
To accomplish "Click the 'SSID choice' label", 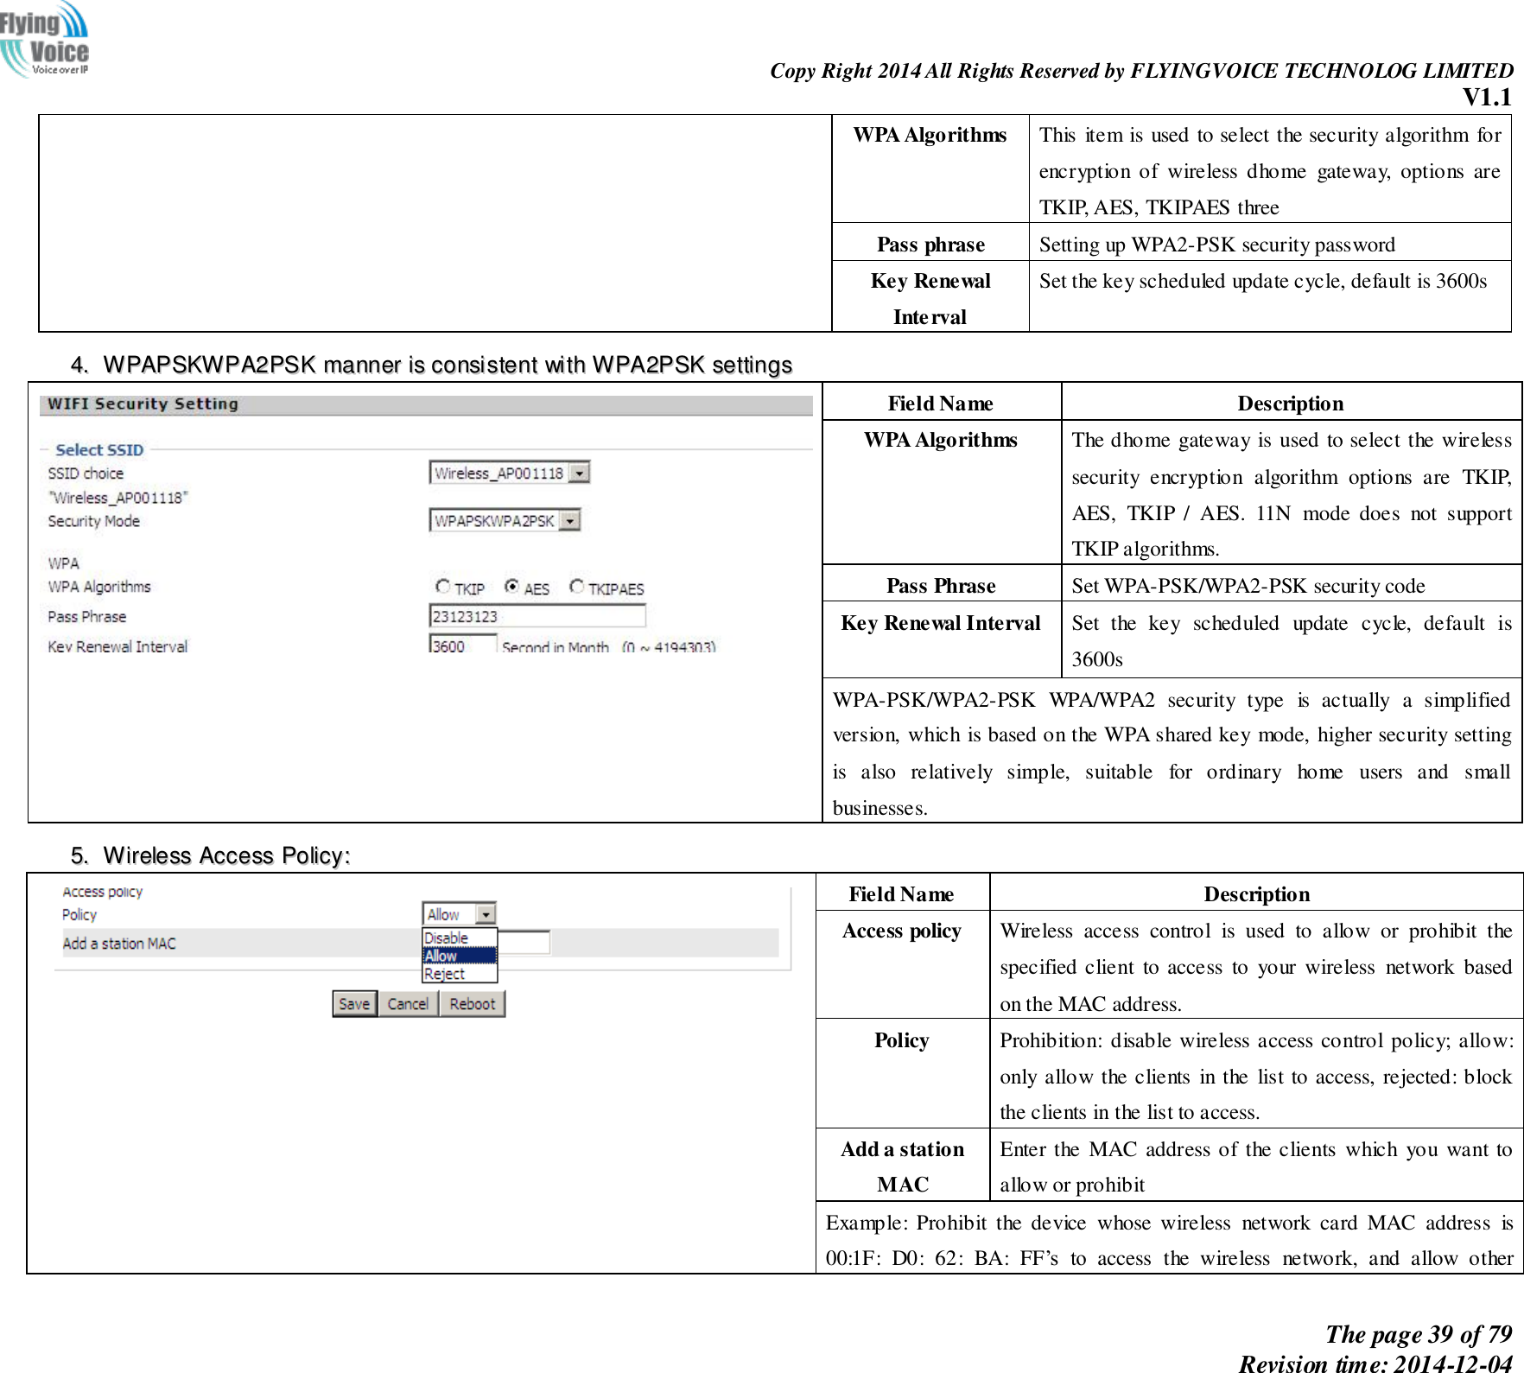I will pyautogui.click(x=86, y=474).
